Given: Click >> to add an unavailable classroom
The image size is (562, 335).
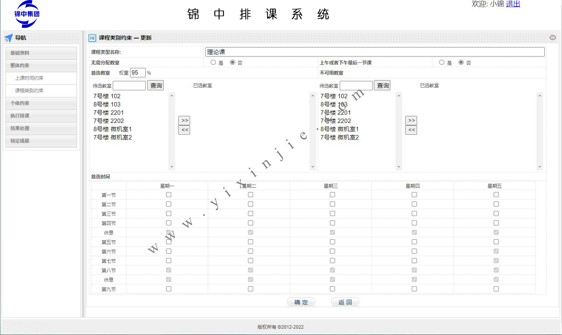Looking at the screenshot, I should 411,121.
